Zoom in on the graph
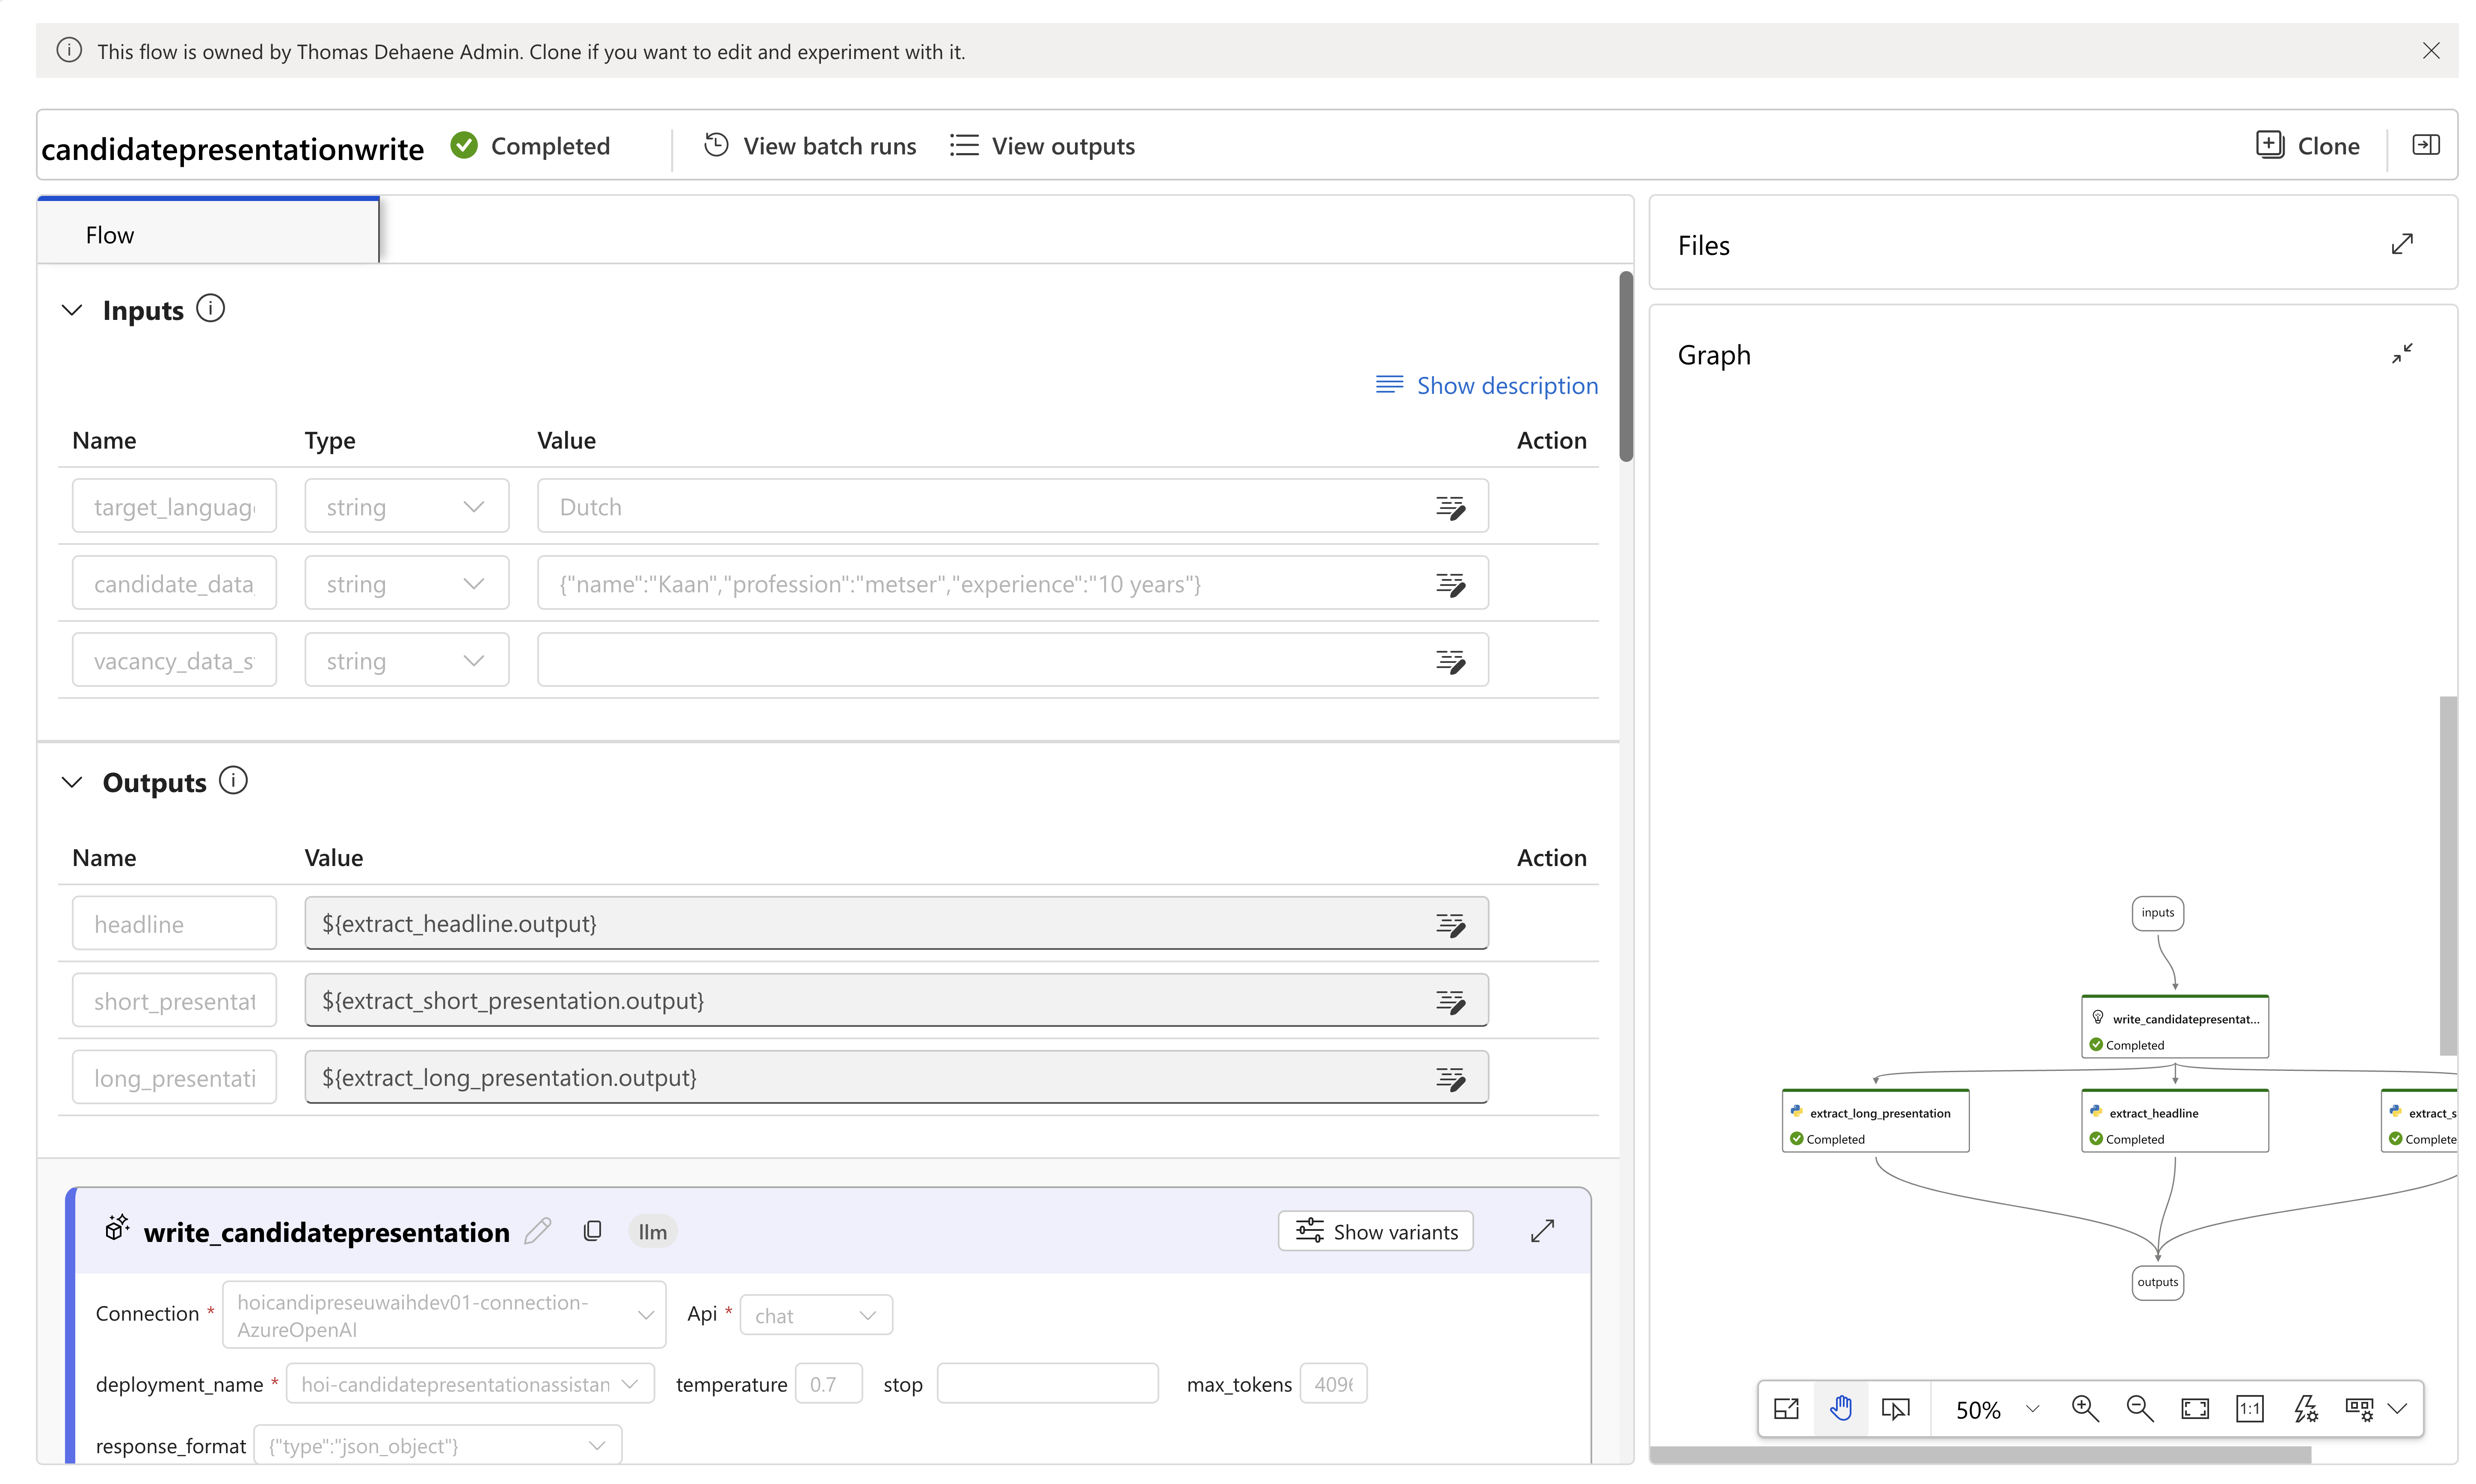 pos(2085,1410)
